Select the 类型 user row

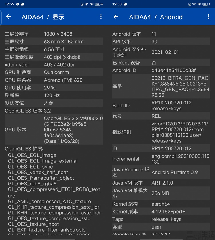(x=161, y=227)
